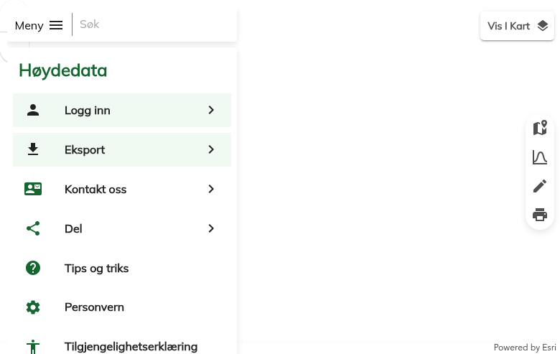
Task: Open the elevation profile tool
Action: tap(540, 157)
